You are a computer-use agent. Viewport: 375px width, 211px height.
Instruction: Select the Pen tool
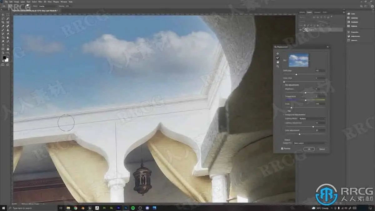click(8, 41)
